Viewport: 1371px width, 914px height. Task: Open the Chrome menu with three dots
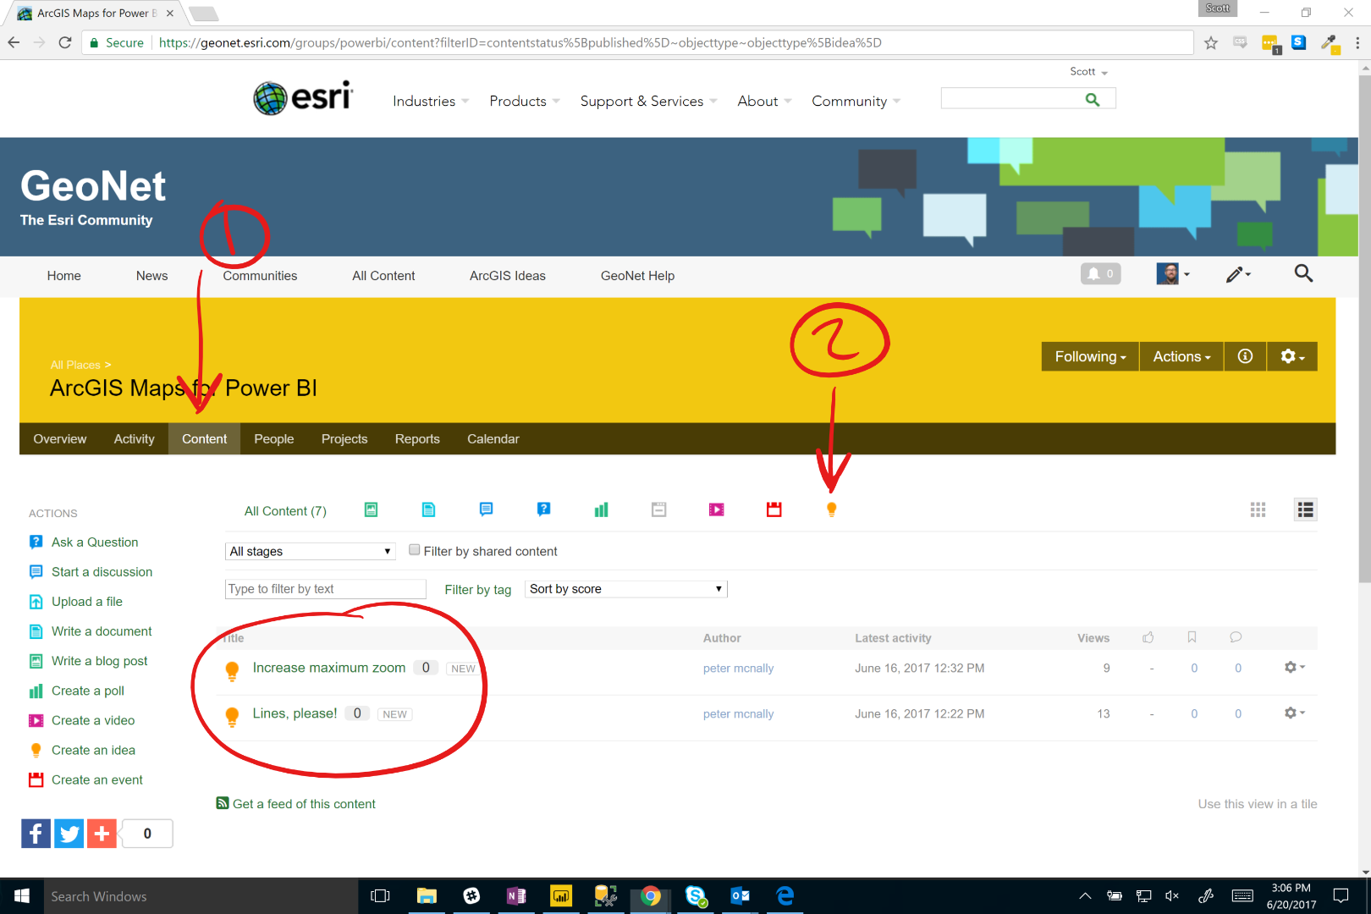1357,42
